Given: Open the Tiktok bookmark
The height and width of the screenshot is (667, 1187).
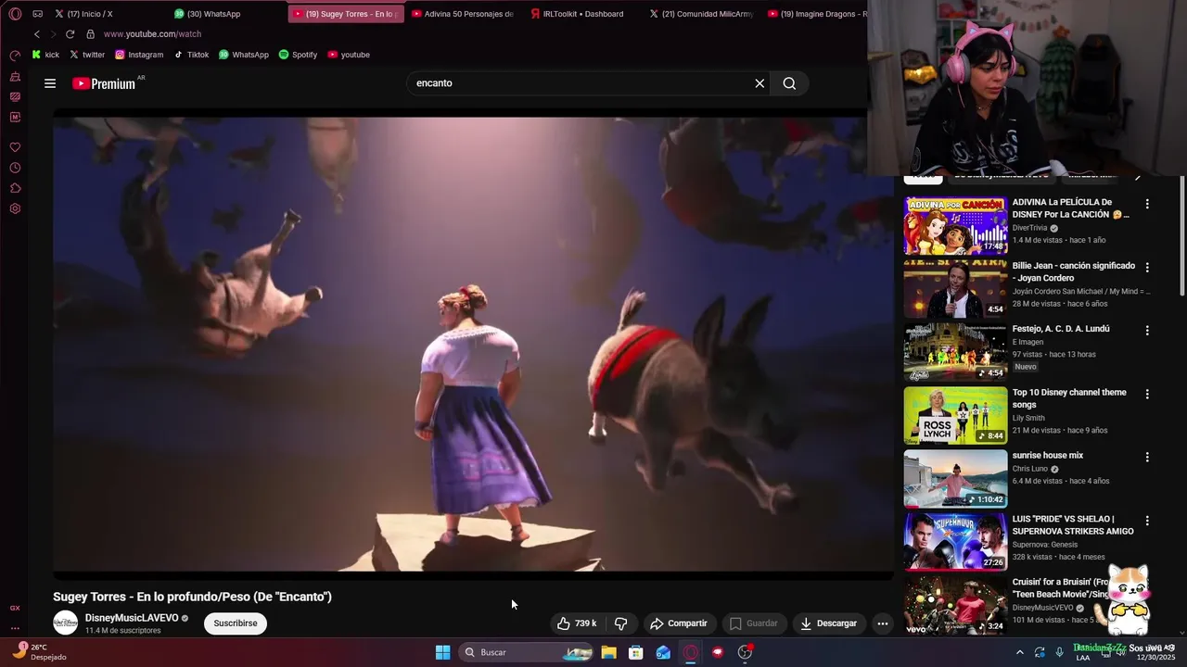Looking at the screenshot, I should tap(192, 55).
